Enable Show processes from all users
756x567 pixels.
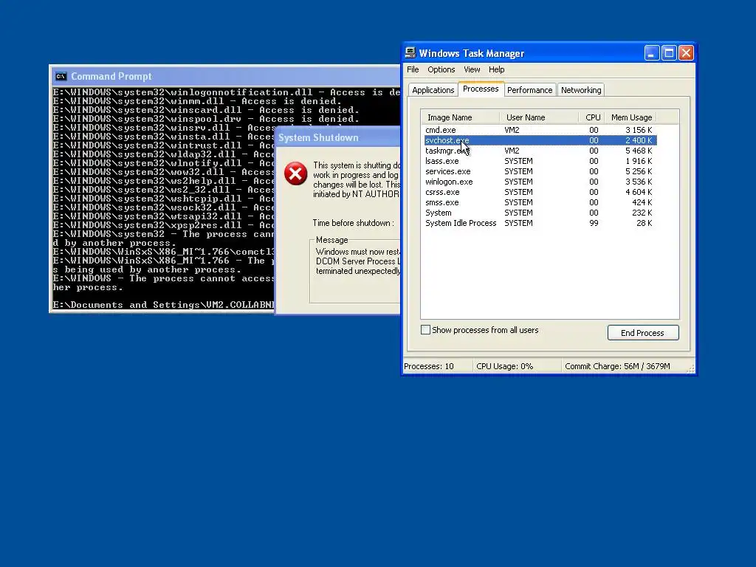(426, 330)
